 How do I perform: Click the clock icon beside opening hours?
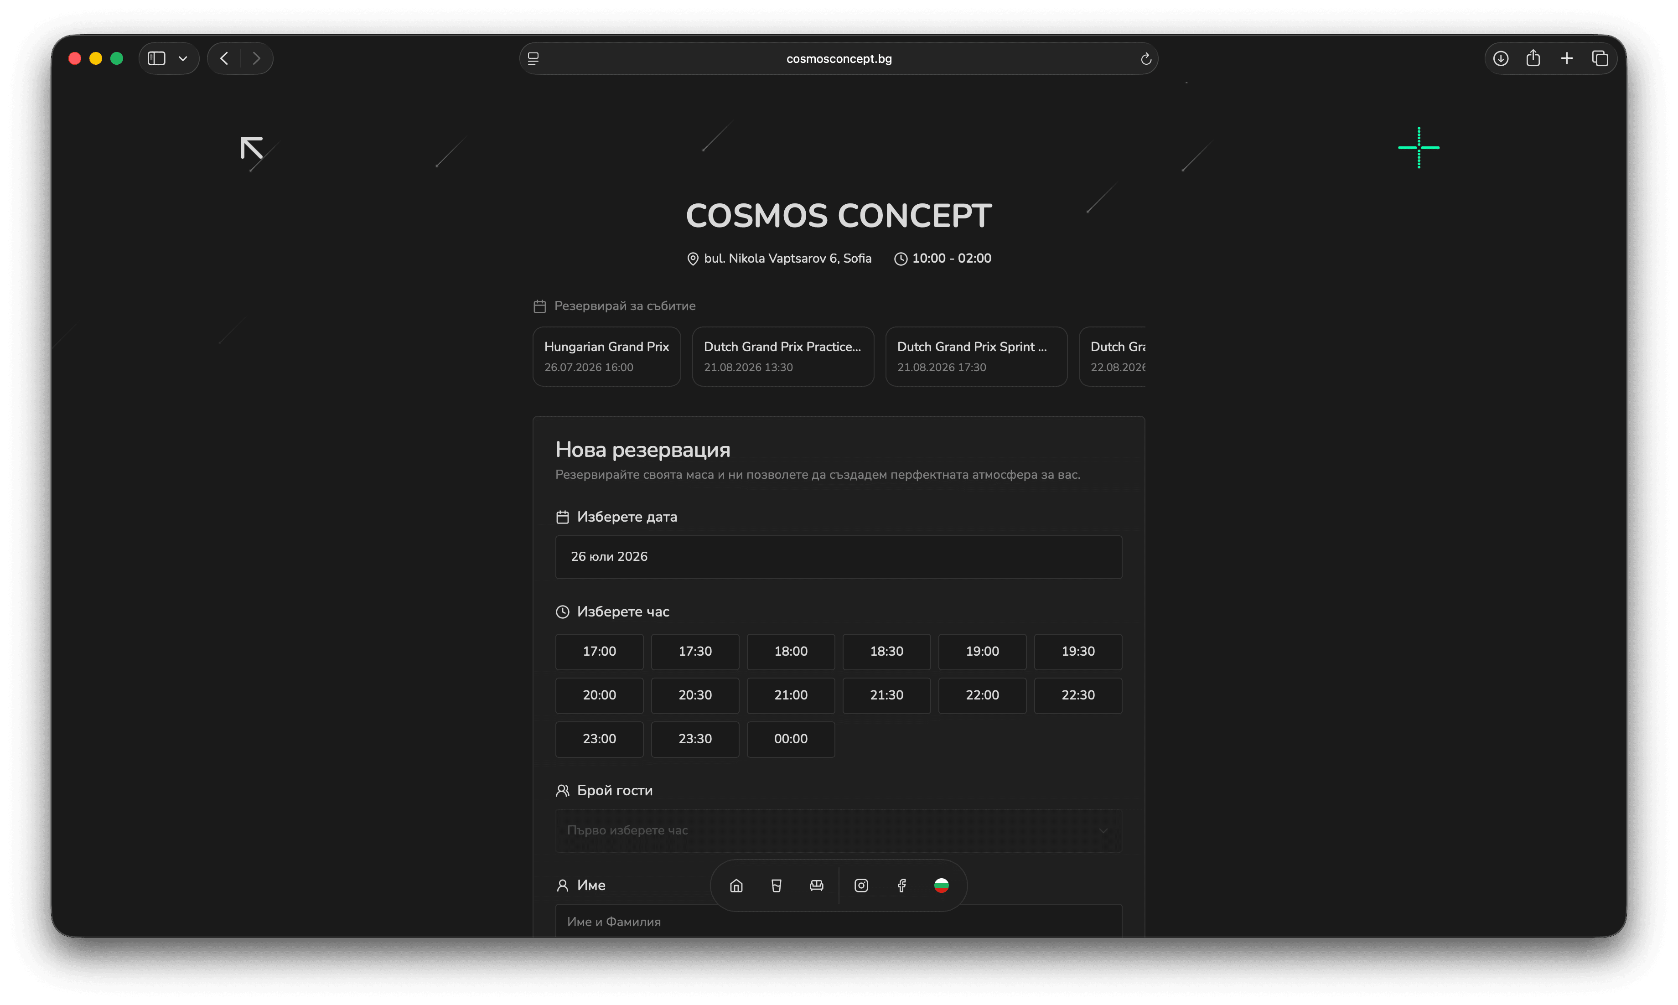[901, 259]
